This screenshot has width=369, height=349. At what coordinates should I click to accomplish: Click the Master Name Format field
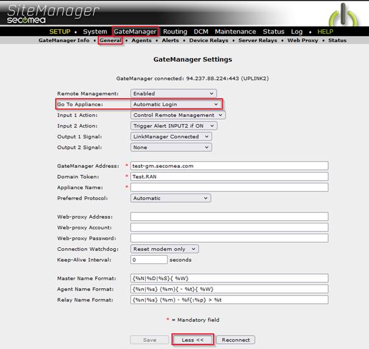pos(229,278)
